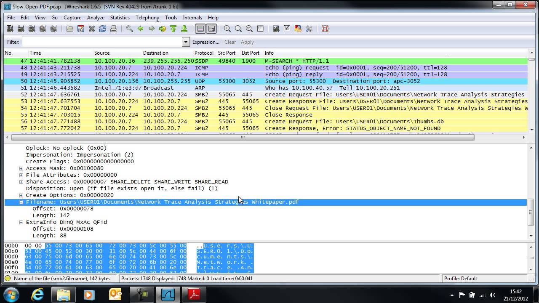This screenshot has width=539, height=303.
Task: Select the Length: 142 detail line
Action: [x=51, y=215]
